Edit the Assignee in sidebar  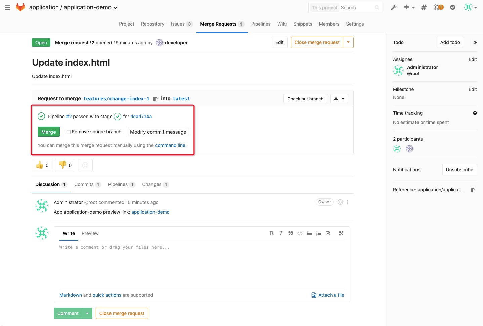point(473,59)
